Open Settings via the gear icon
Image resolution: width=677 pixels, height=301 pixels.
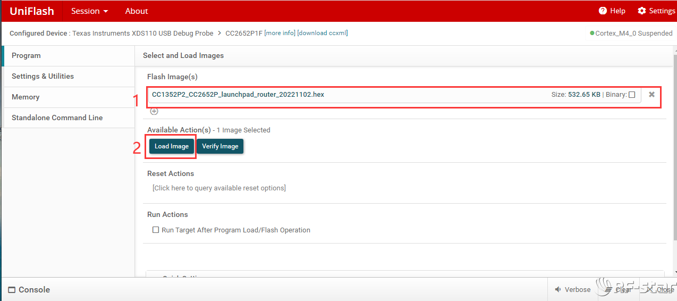pos(641,11)
